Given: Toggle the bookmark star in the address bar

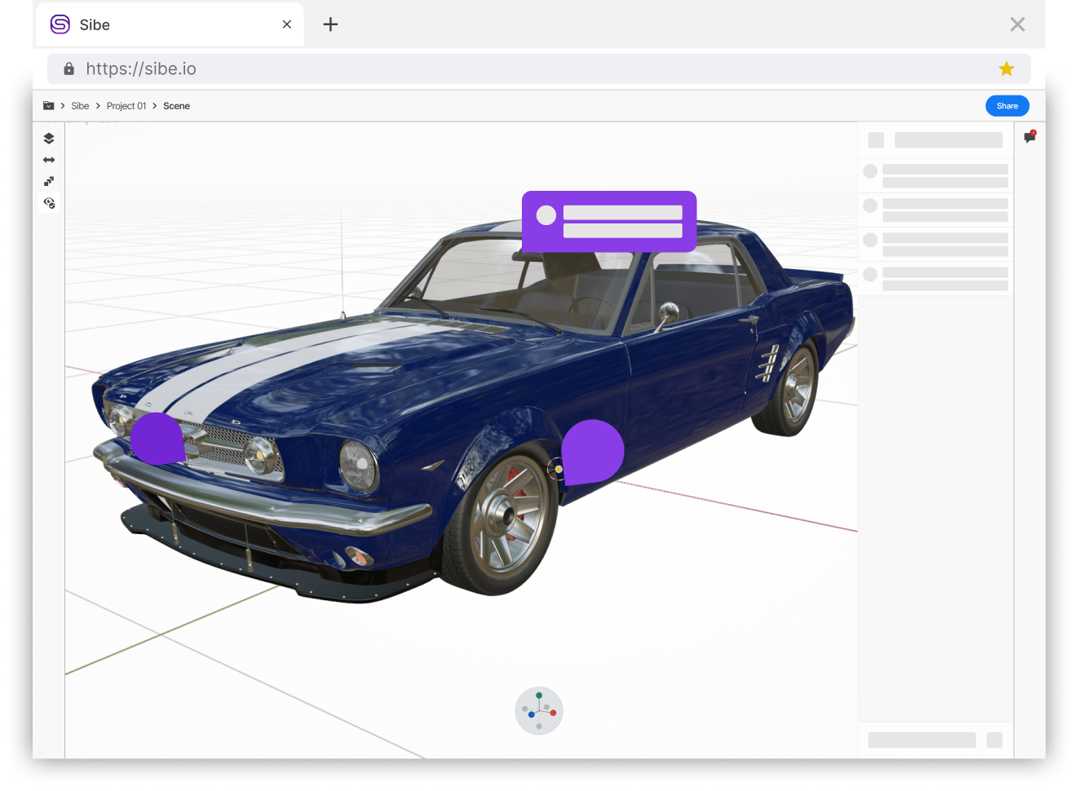Looking at the screenshot, I should click(1006, 68).
